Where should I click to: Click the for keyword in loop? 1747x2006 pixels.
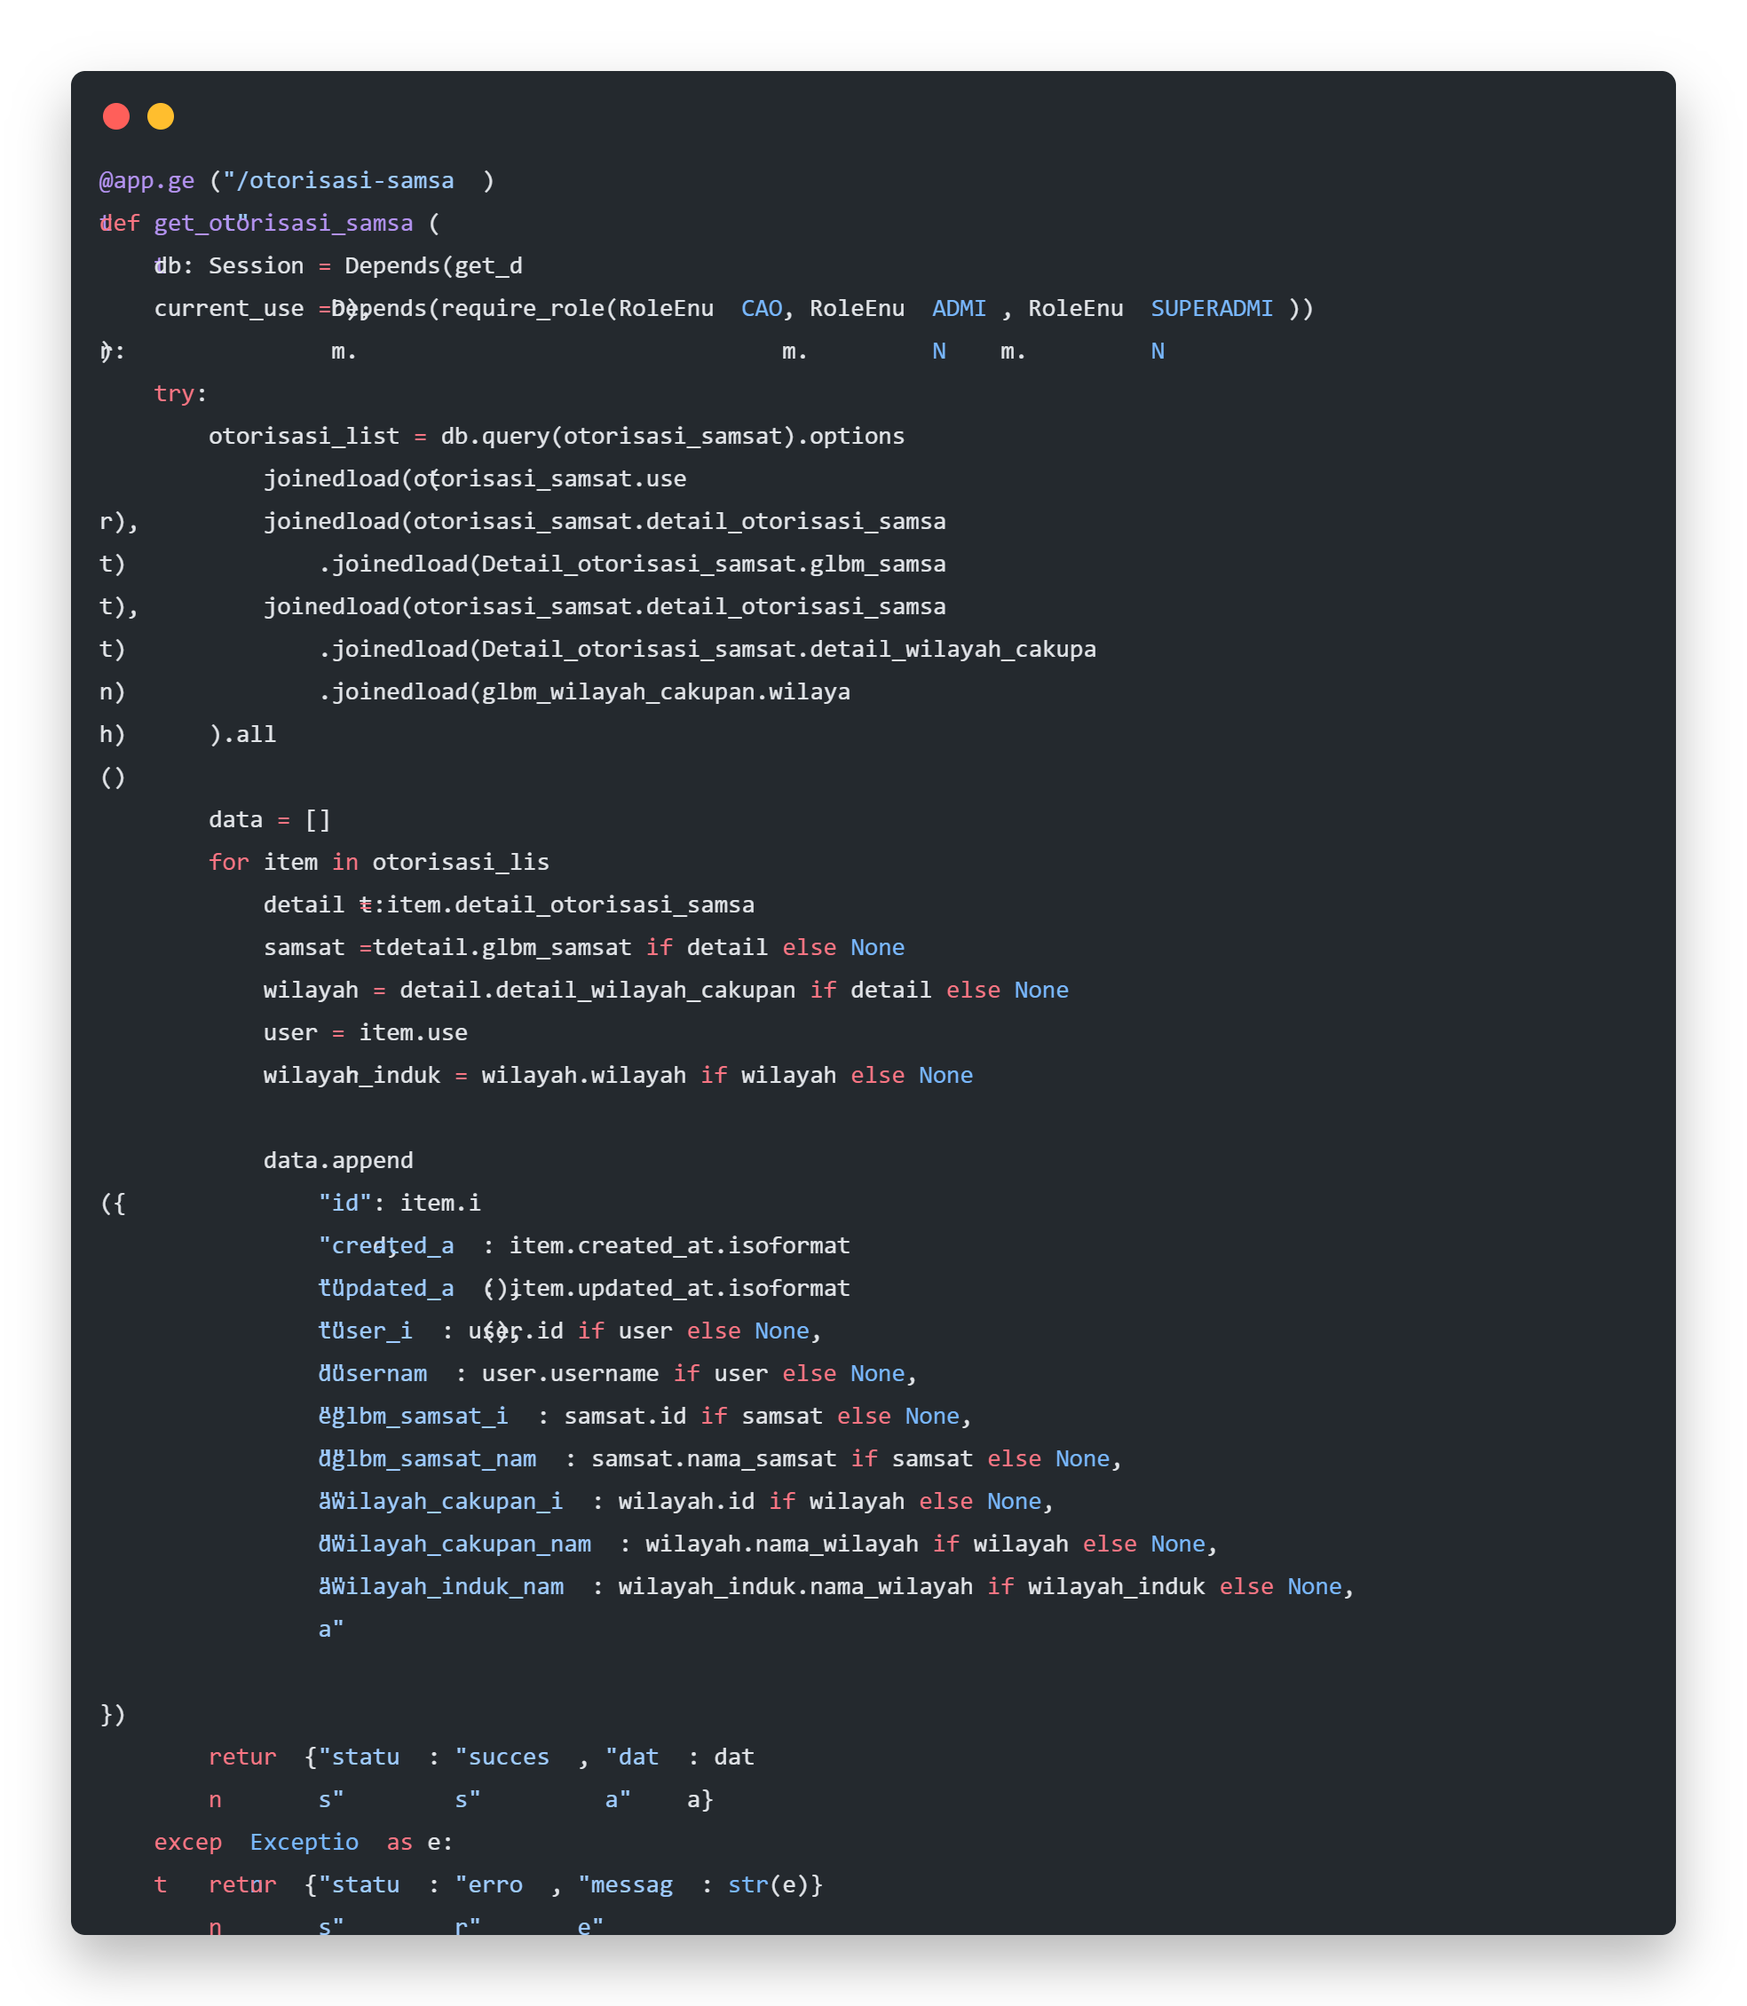tap(228, 863)
